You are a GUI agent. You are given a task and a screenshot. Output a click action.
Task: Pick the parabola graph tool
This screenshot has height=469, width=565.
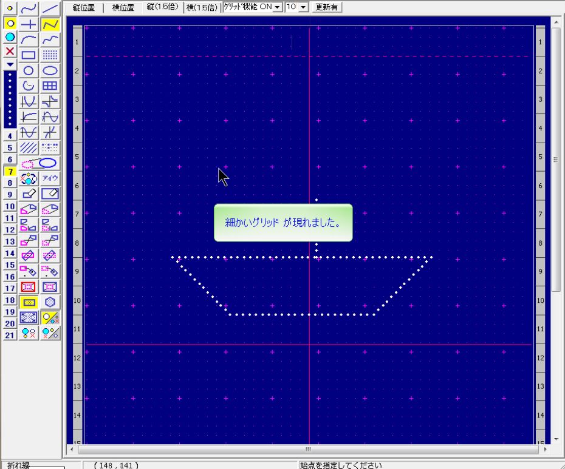[x=29, y=101]
